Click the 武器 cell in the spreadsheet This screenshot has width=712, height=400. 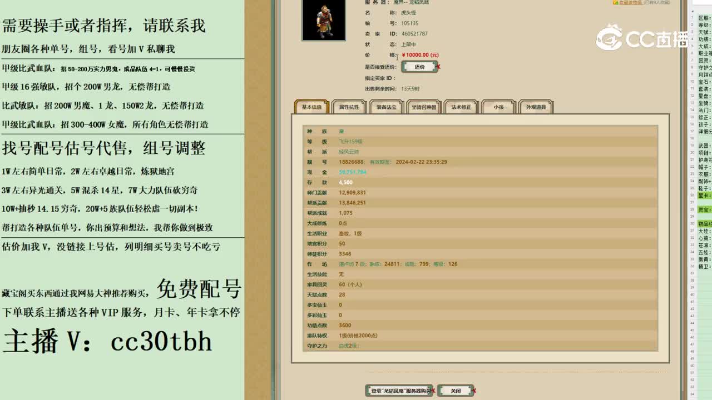point(704,146)
